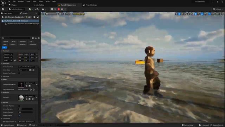Filter details by Rendering category
This screenshot has width=225, height=127.
click(22, 45)
